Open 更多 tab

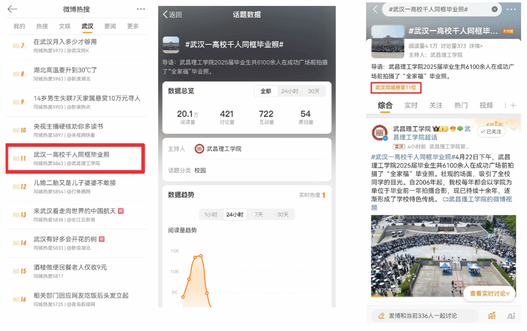coord(133,26)
